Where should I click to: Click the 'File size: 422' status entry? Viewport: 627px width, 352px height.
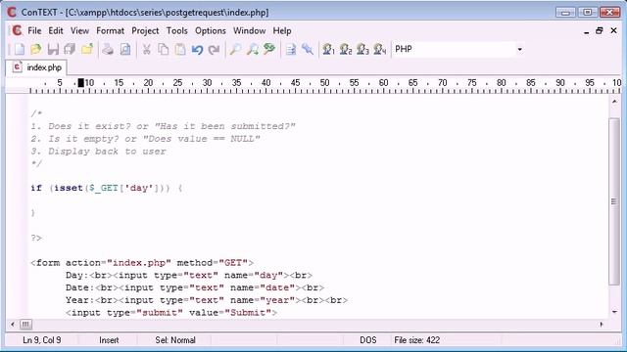click(x=416, y=340)
